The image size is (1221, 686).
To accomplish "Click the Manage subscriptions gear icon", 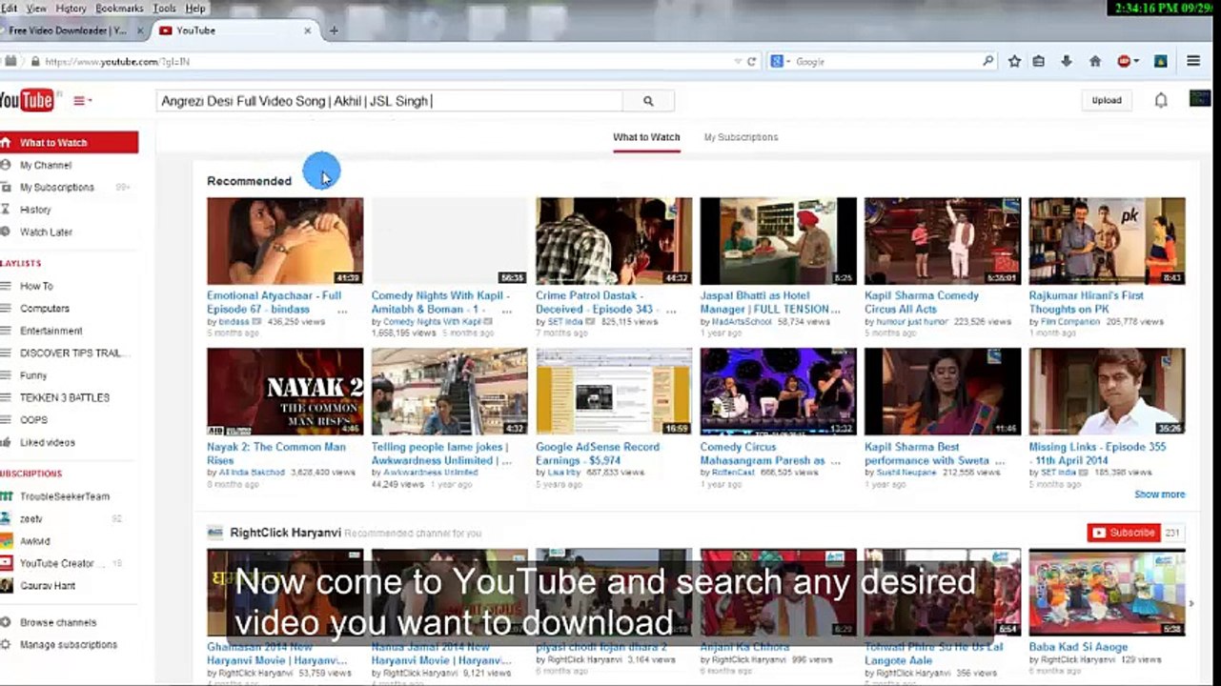I will tap(7, 645).
